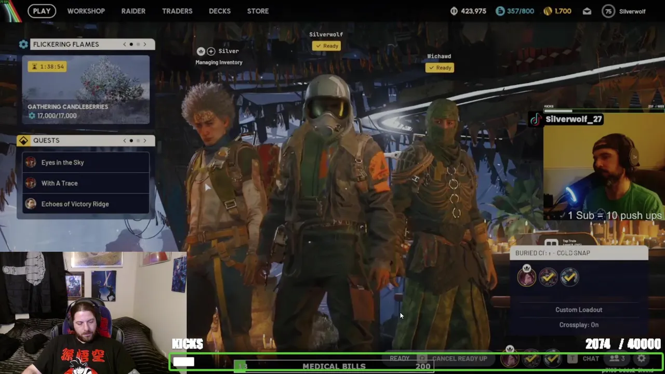Click the Quests header badge icon
The width and height of the screenshot is (665, 374).
23,140
